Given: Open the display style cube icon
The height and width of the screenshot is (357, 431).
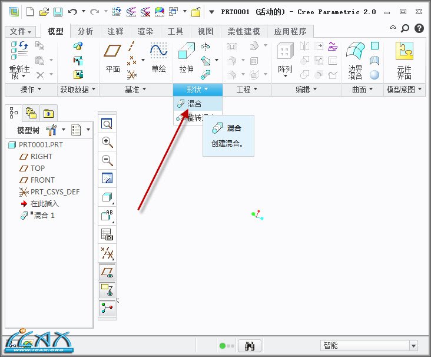Looking at the screenshot, I should click(x=107, y=197).
